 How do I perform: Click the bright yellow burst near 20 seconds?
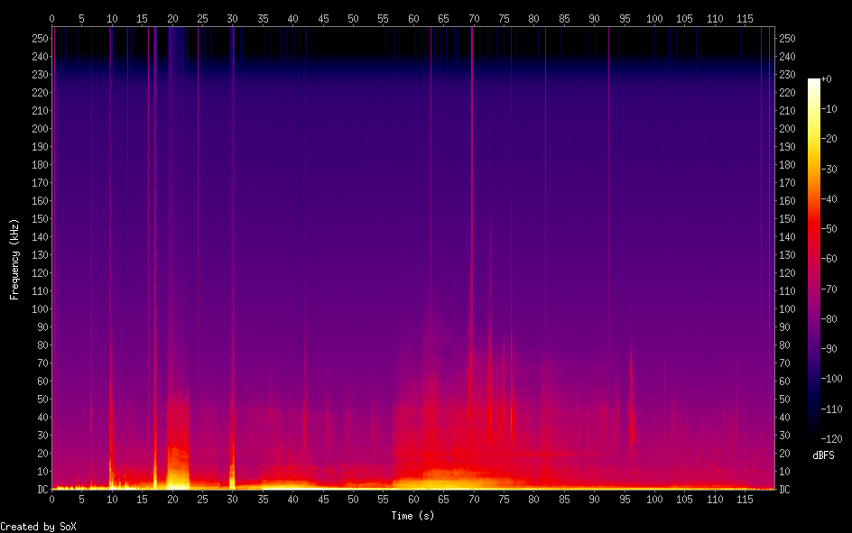(x=178, y=469)
